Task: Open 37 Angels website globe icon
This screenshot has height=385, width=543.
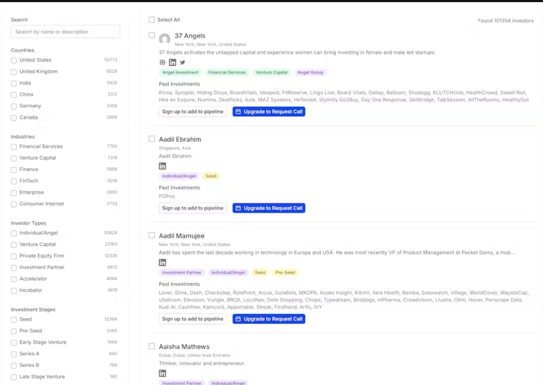Action: tap(162, 62)
